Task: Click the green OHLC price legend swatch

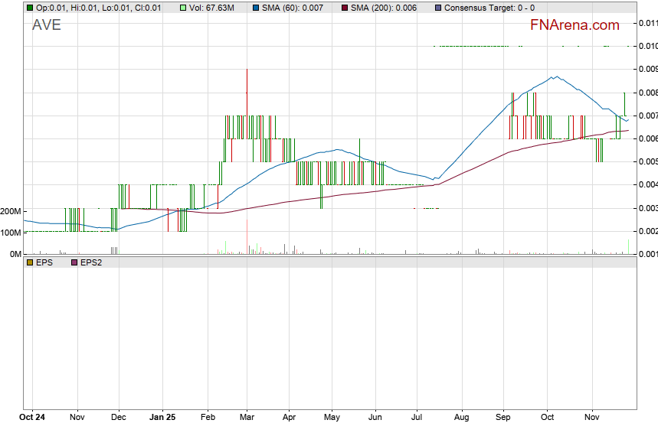Action: [30, 8]
